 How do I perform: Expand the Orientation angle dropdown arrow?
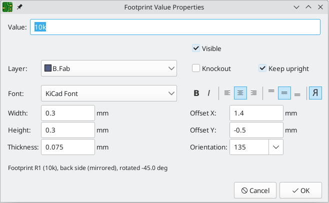point(276,147)
